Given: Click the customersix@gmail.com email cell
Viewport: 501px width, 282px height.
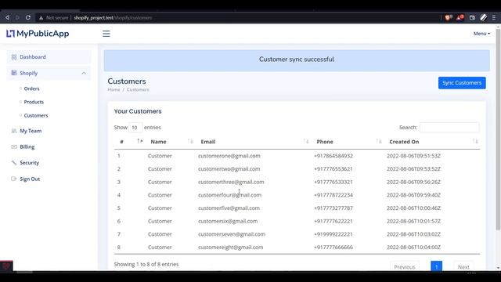Looking at the screenshot, I should [x=228, y=221].
